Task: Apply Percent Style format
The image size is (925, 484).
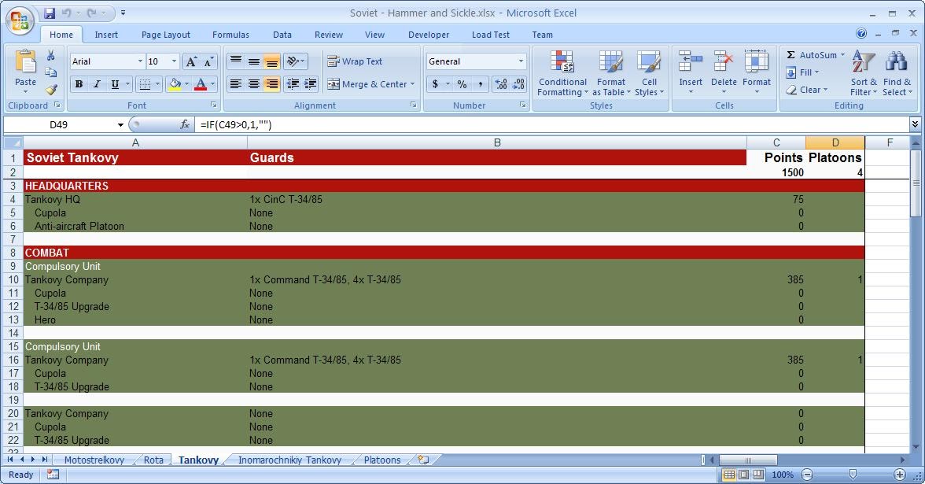Action: coord(462,84)
